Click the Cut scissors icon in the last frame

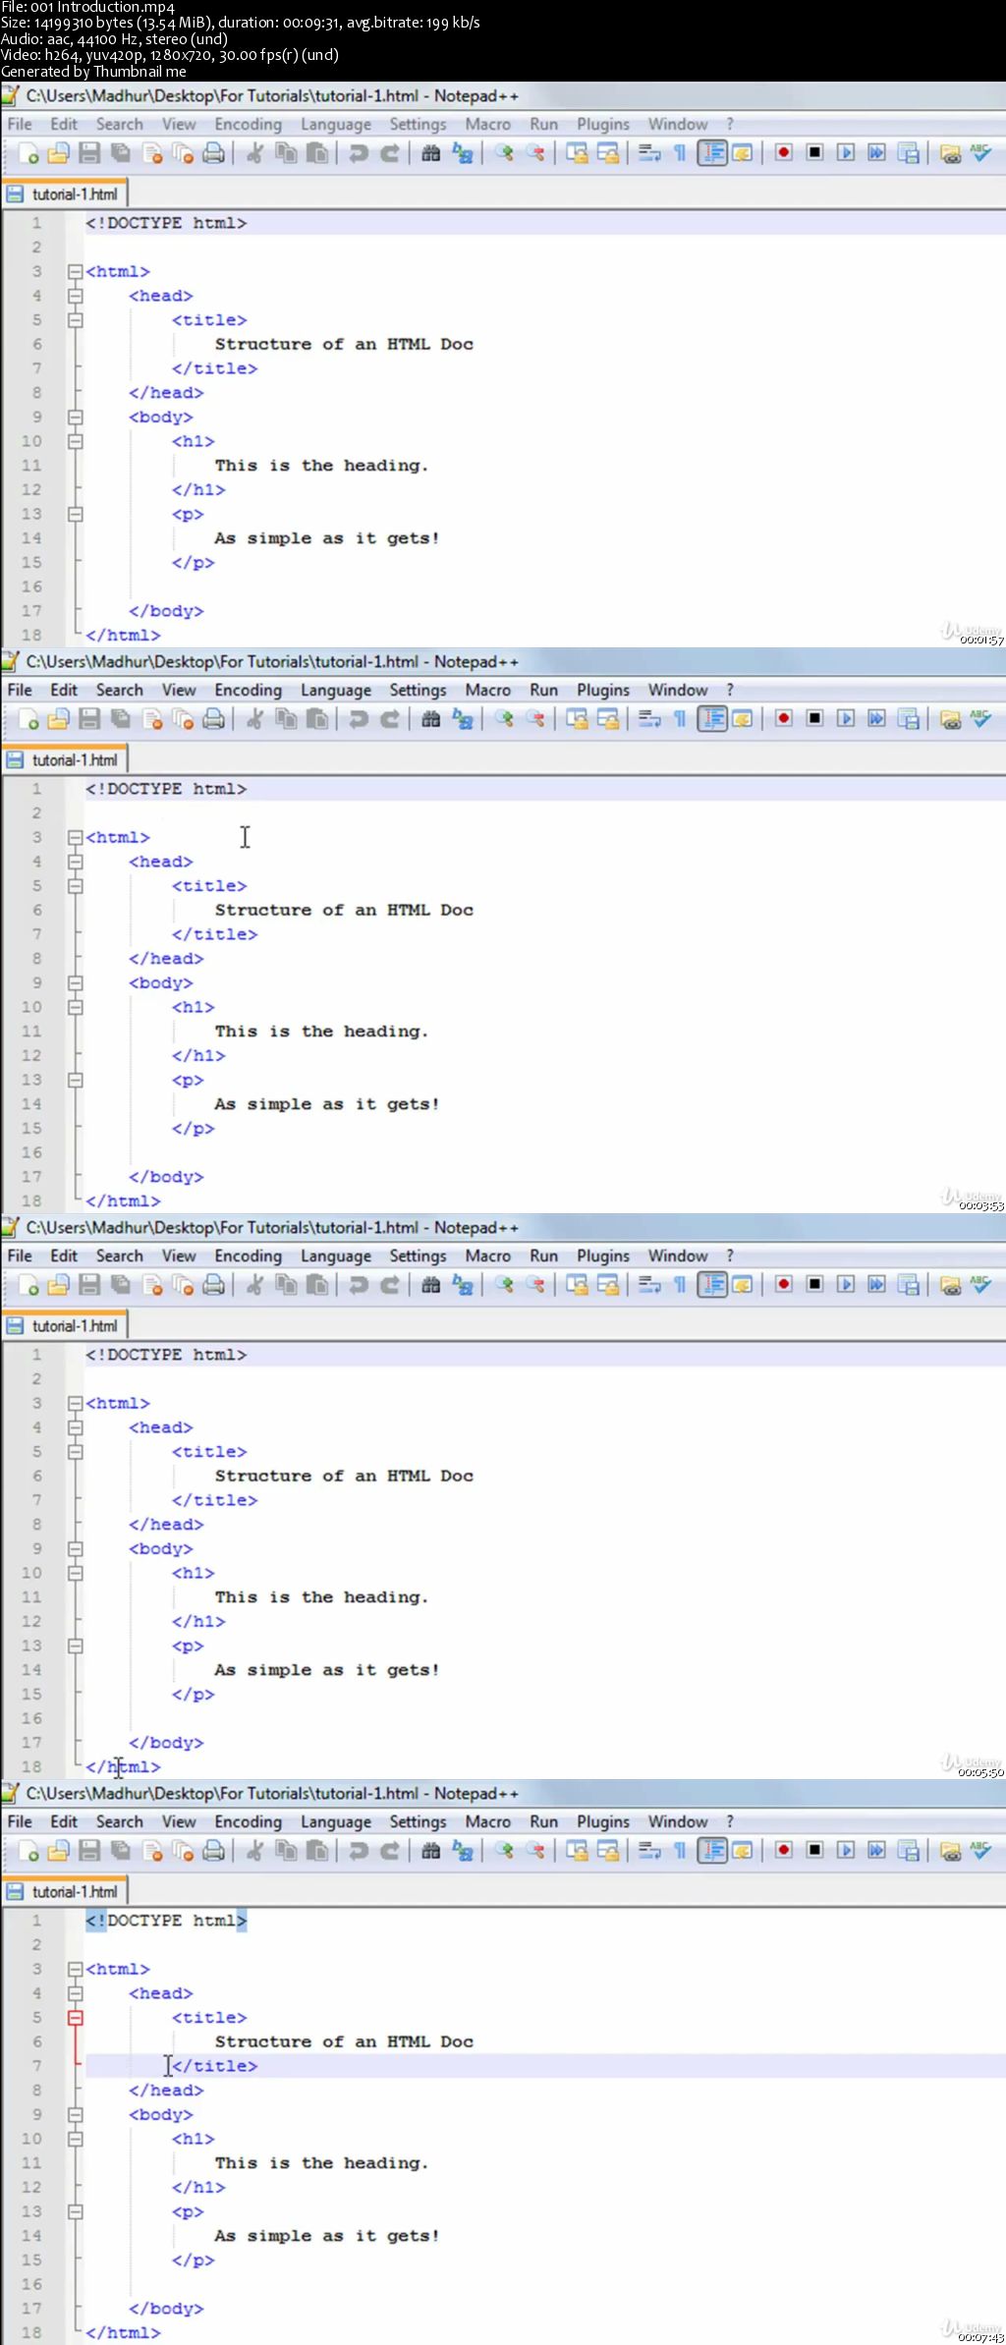point(254,1851)
